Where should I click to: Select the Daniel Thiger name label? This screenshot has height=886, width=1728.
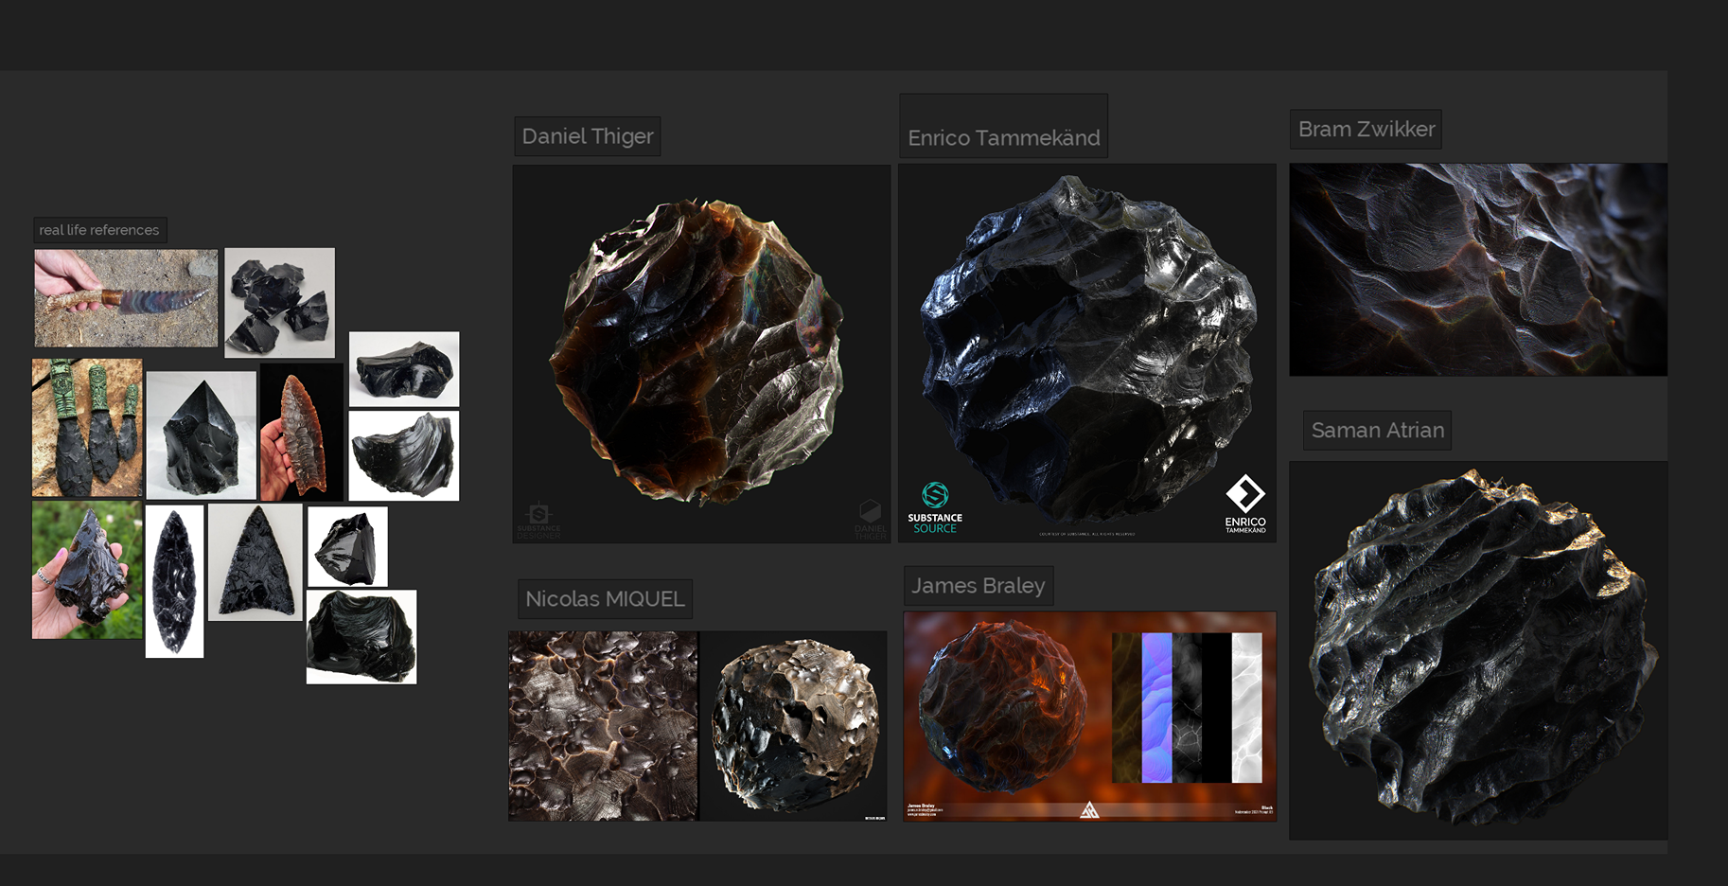point(587,136)
